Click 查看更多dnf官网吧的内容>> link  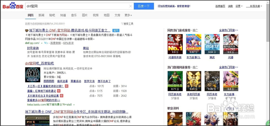click(44, 100)
